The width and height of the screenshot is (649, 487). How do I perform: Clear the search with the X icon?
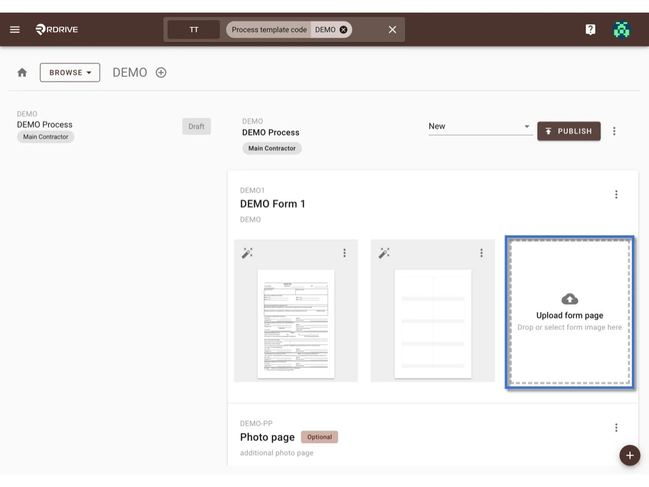pyautogui.click(x=392, y=29)
